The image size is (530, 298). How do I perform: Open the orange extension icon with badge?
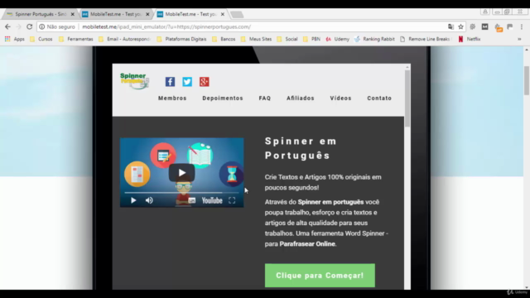[499, 27]
